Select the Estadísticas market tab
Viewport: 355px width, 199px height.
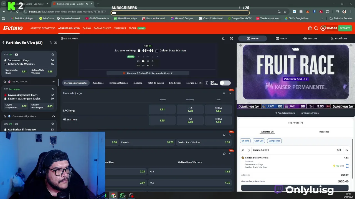click(175, 83)
